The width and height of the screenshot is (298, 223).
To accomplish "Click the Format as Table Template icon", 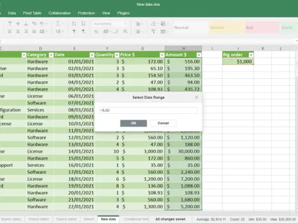I will point(163,31).
